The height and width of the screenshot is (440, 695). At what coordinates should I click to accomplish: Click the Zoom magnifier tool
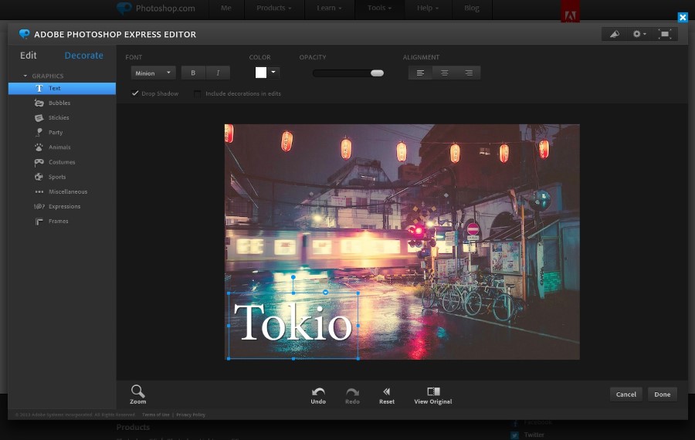(x=137, y=392)
